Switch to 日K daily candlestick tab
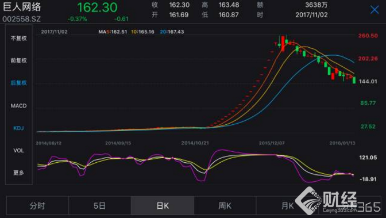 tap(163, 205)
